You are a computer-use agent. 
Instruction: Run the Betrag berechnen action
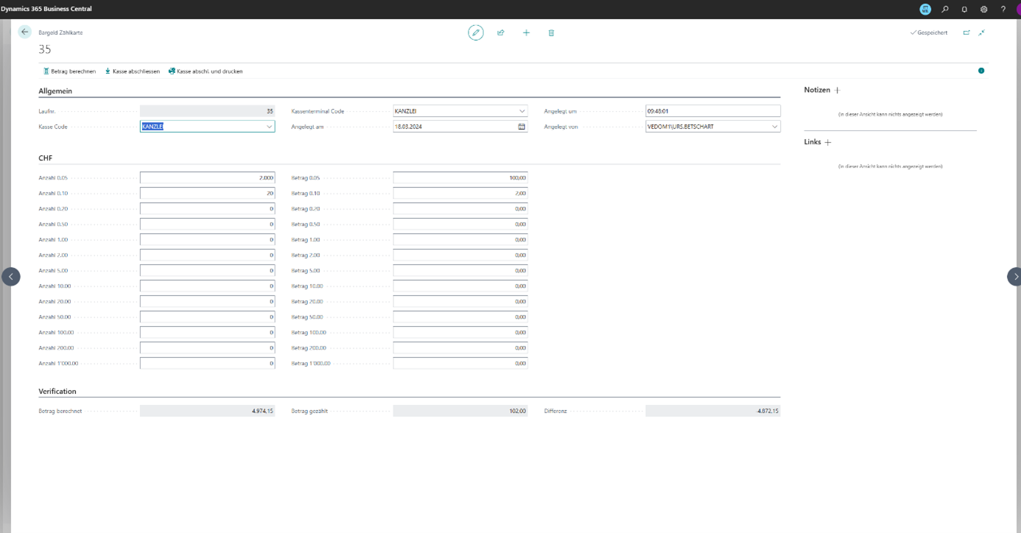[70, 71]
